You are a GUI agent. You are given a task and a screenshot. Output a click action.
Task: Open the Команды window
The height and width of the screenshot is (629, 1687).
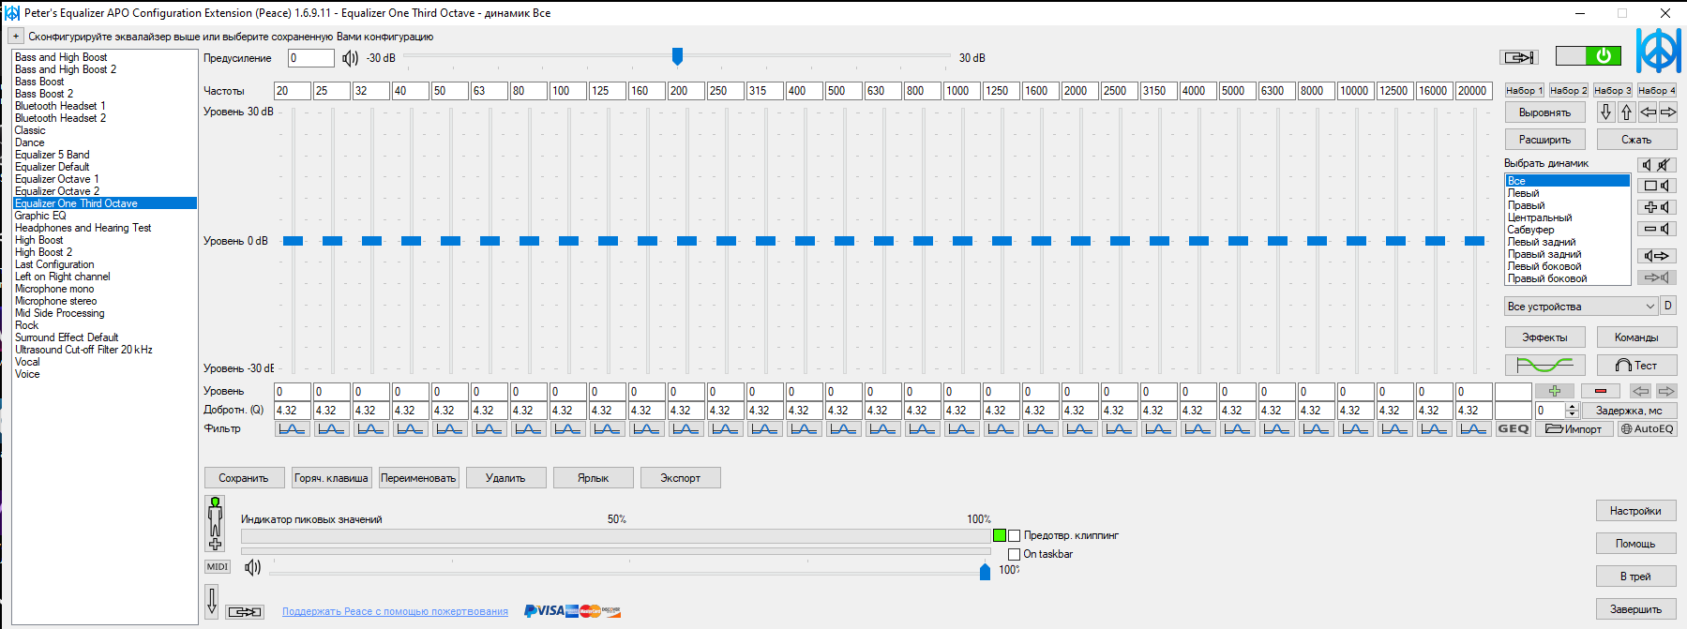pyautogui.click(x=1636, y=337)
